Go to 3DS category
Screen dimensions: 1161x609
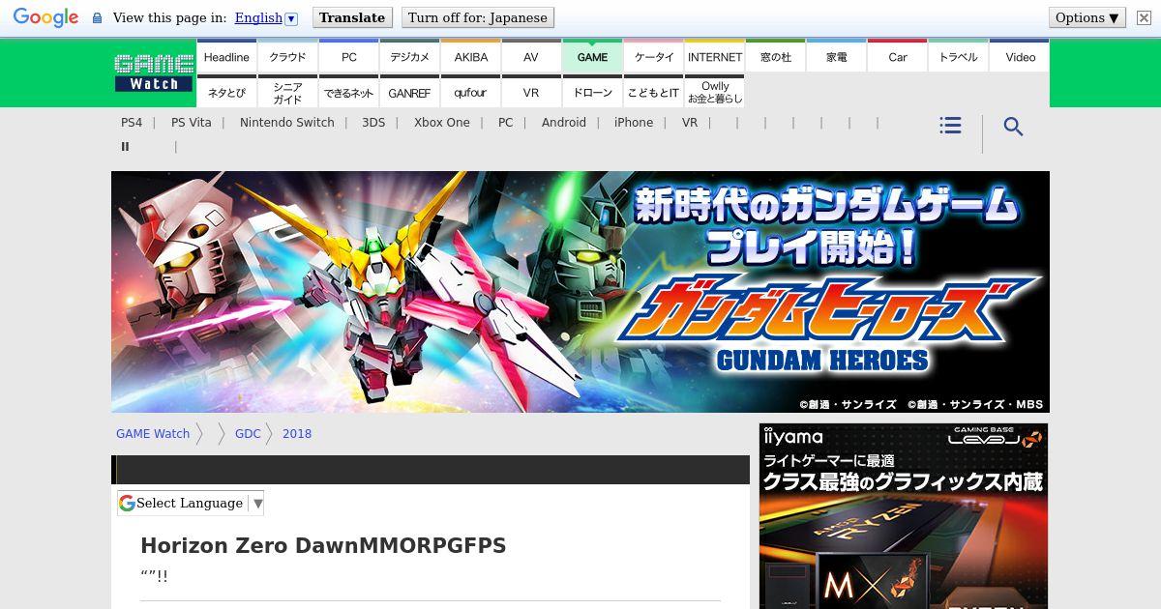tap(373, 123)
